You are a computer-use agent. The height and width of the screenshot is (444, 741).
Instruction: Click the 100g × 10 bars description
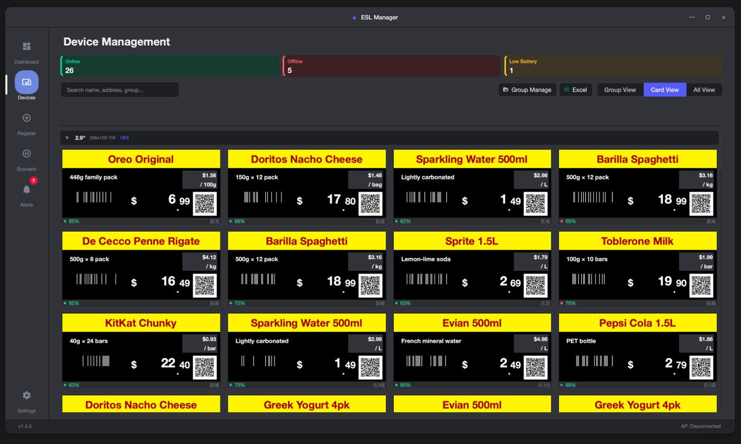point(588,259)
